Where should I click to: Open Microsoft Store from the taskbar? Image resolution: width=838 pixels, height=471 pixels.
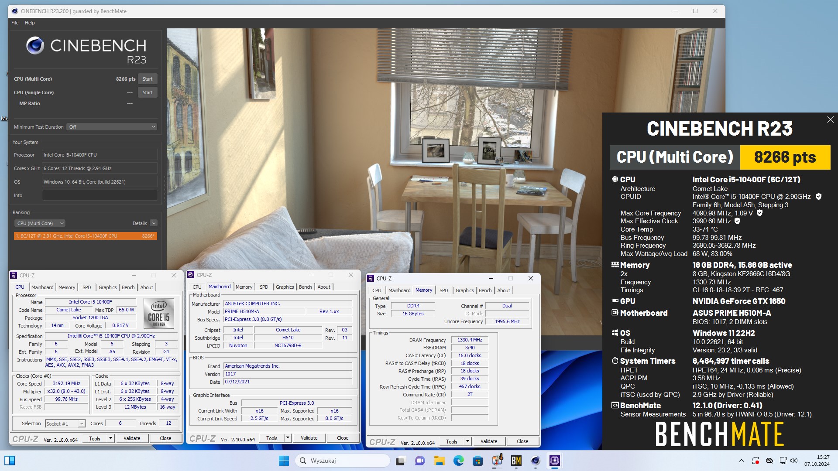click(477, 461)
